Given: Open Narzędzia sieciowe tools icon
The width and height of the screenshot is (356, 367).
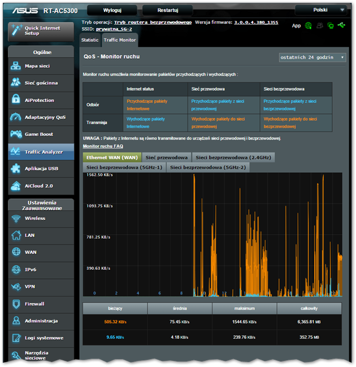Looking at the screenshot, I should tap(16, 355).
